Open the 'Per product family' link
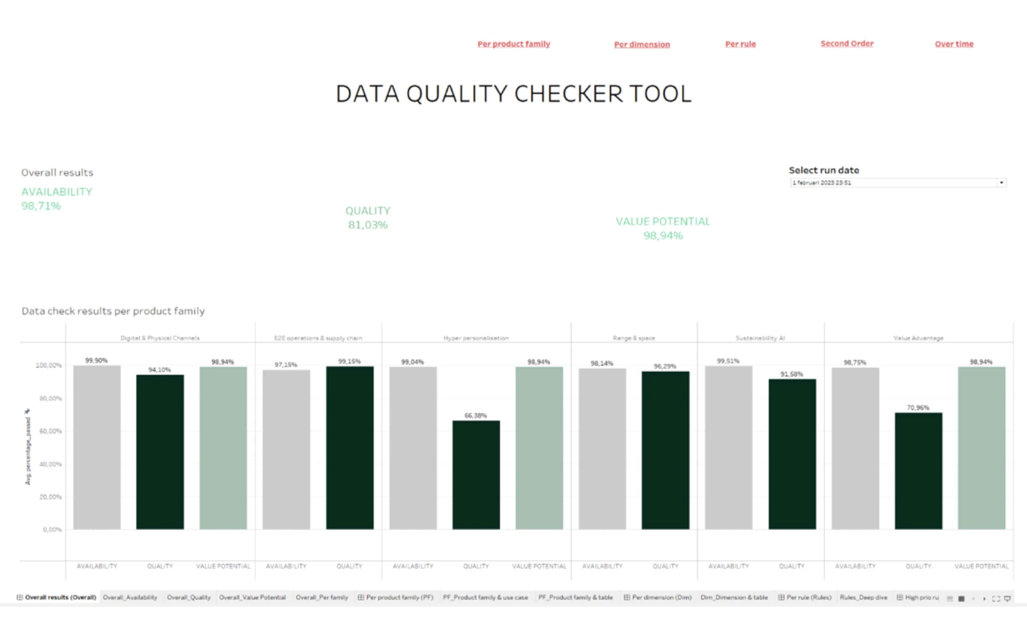The image size is (1027, 641). 513,44
